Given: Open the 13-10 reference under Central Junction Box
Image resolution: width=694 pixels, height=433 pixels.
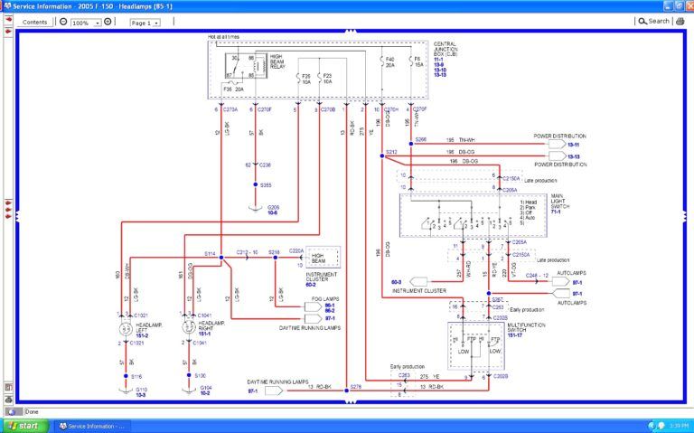Looking at the screenshot, I should [x=440, y=70].
